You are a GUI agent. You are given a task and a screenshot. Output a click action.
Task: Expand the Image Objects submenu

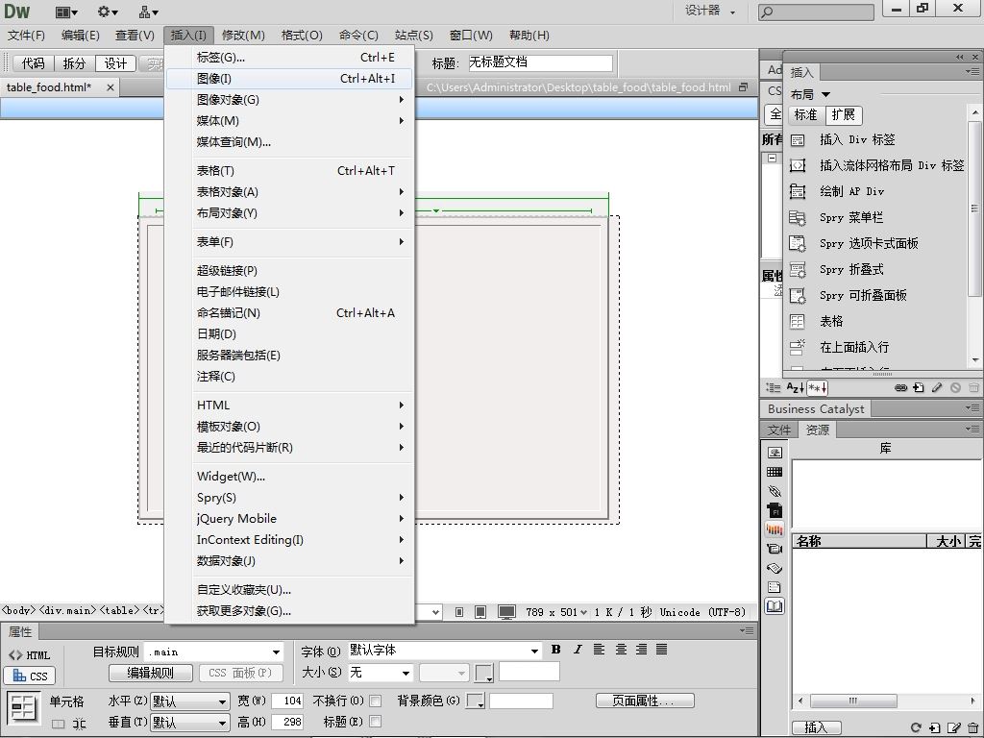click(289, 100)
